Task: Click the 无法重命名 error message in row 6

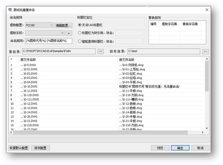Action: (149, 86)
